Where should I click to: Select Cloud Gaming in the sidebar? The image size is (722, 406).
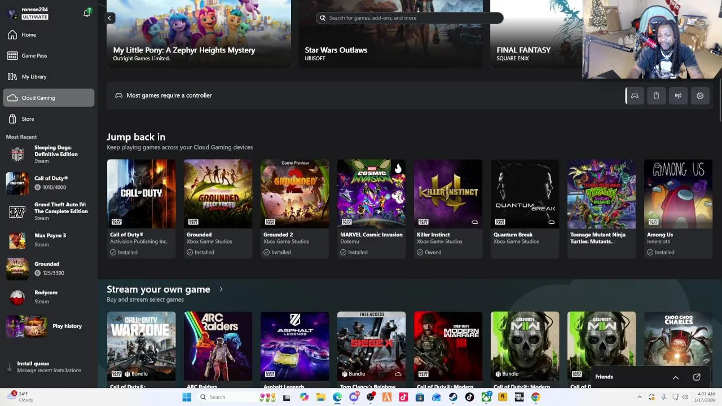click(49, 98)
